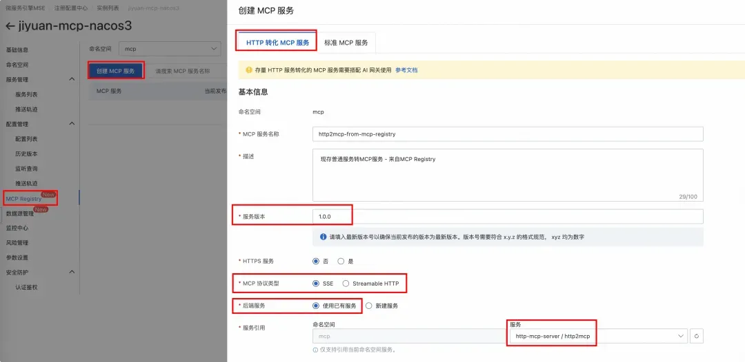Open the 参考文档 link
Viewport: 745px width, 362px height.
(406, 70)
